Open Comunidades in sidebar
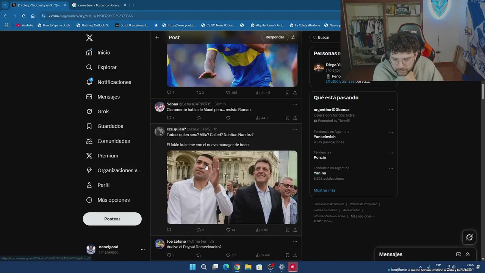The width and height of the screenshot is (485, 273). tap(108, 141)
